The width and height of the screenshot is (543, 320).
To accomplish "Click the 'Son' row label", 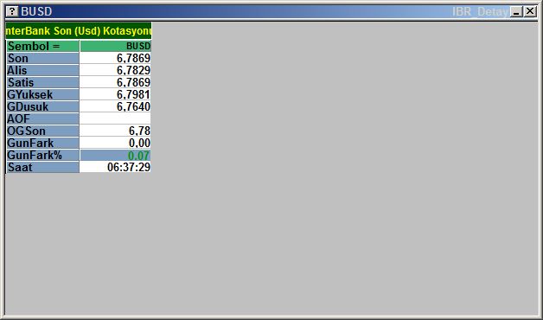I will click(43, 58).
